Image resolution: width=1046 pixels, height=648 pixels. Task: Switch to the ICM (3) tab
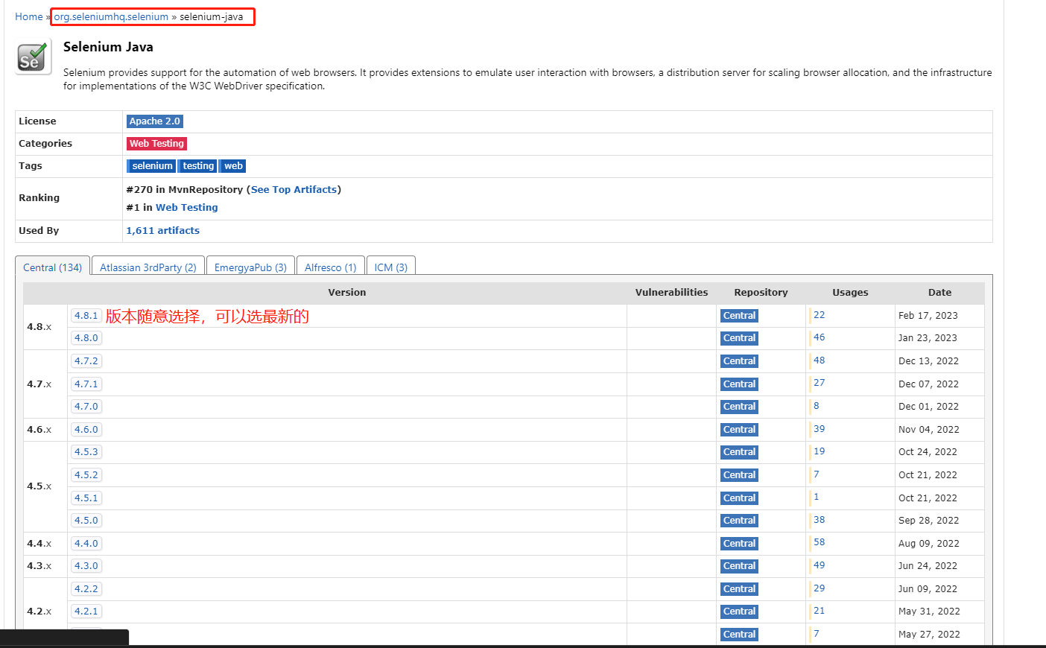coord(390,265)
